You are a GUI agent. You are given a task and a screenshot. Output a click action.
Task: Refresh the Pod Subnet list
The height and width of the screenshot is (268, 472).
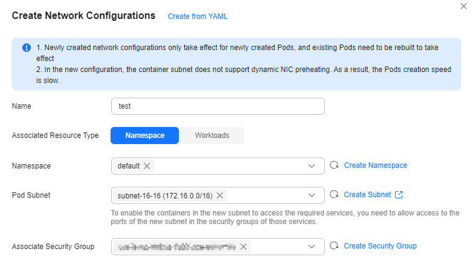coord(334,195)
